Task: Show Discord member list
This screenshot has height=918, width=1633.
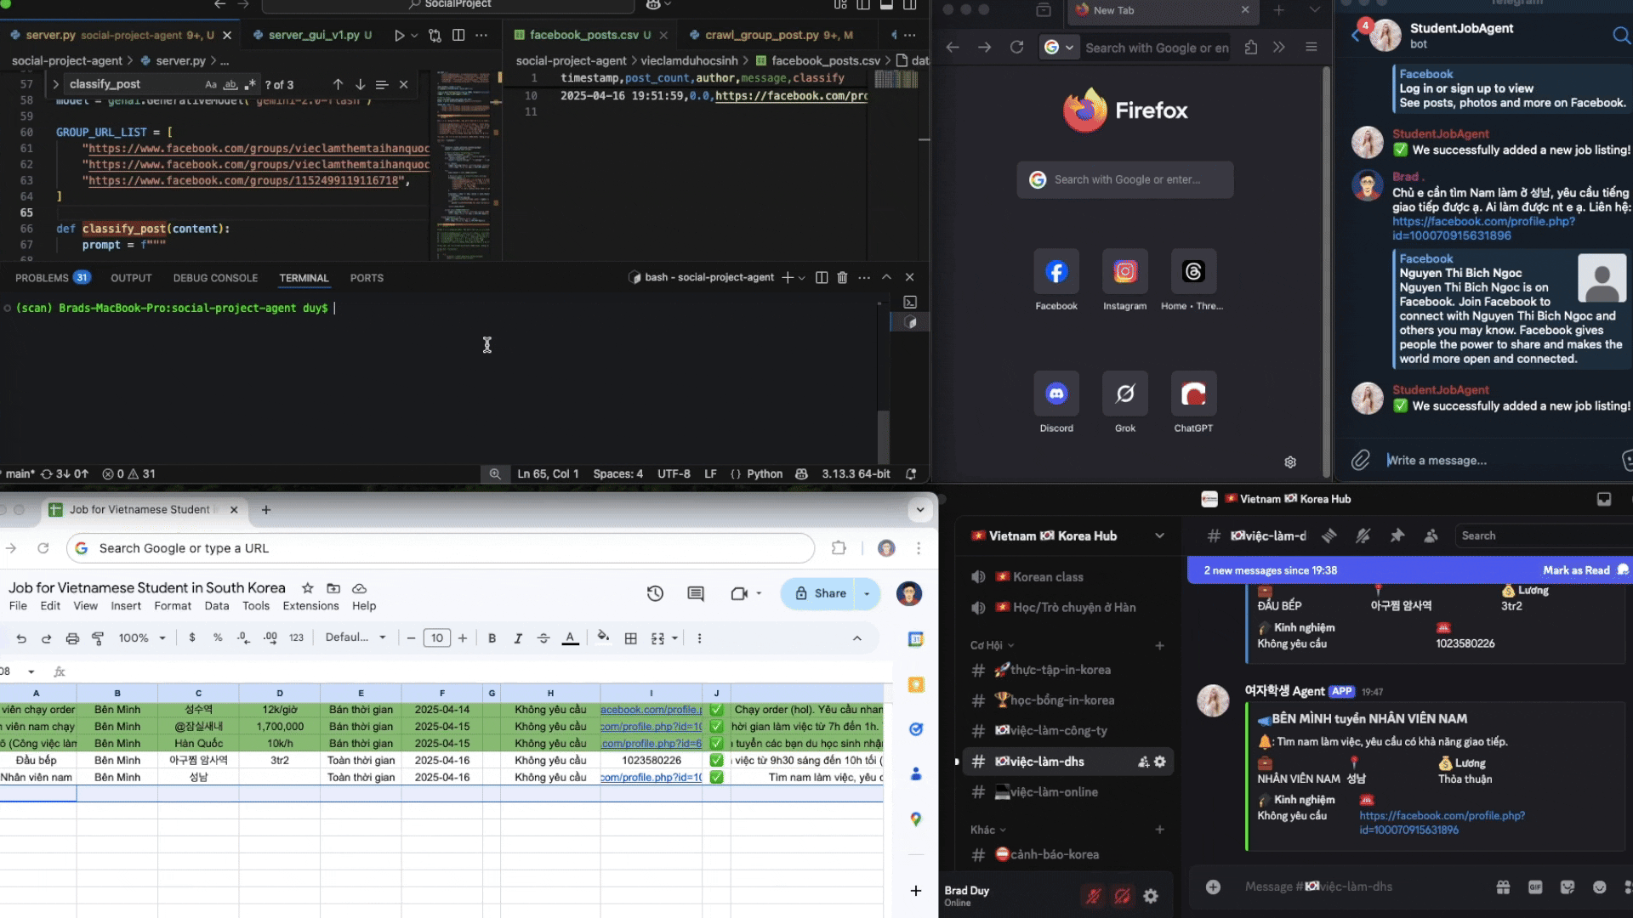Action: tap(1431, 535)
